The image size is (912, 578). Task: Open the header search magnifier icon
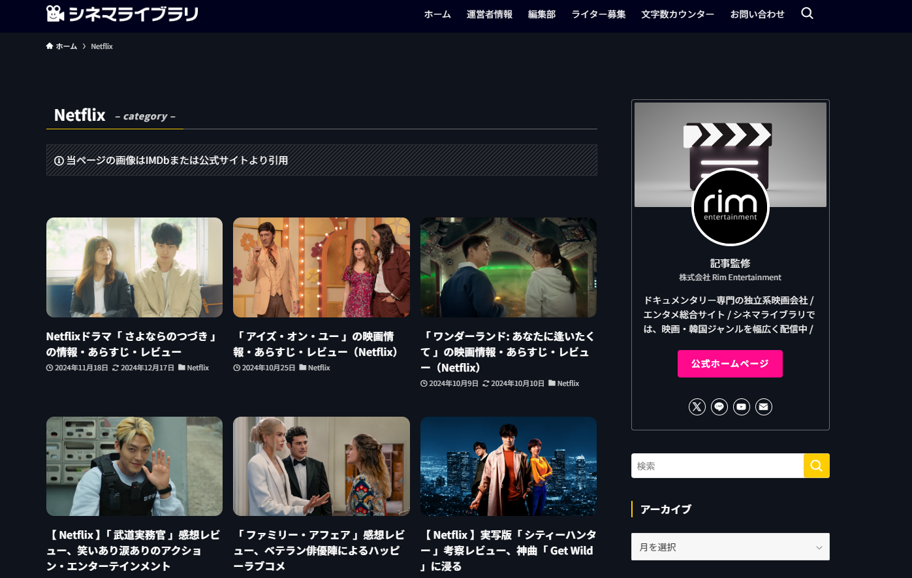(807, 14)
